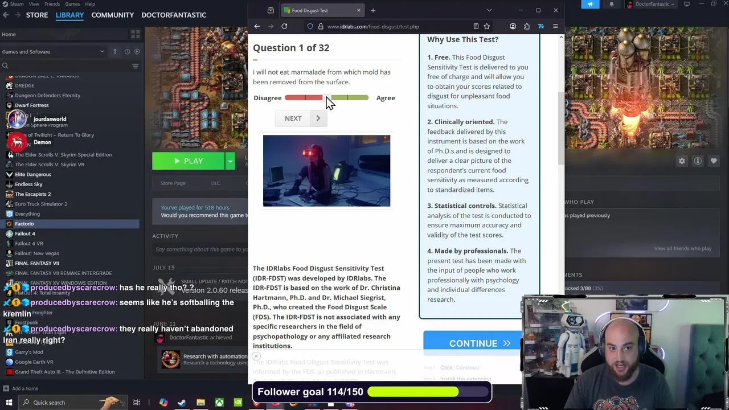Open Steam's Friends menu

point(52,4)
